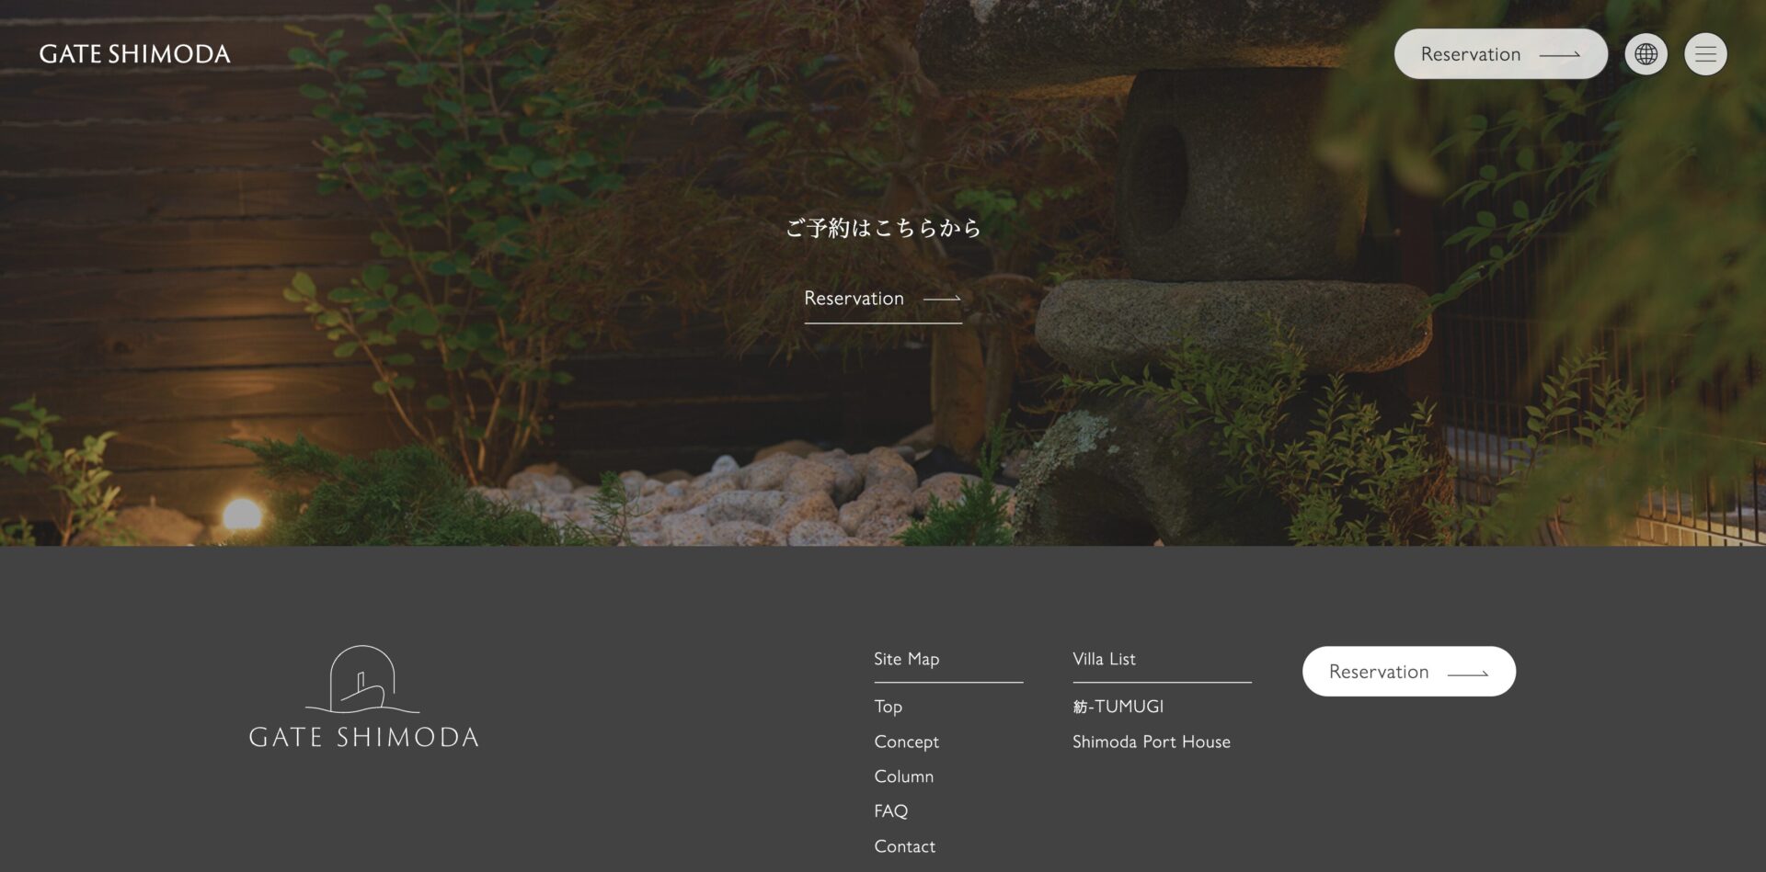Open the hamburger menu icon
The width and height of the screenshot is (1766, 872).
(x=1705, y=54)
